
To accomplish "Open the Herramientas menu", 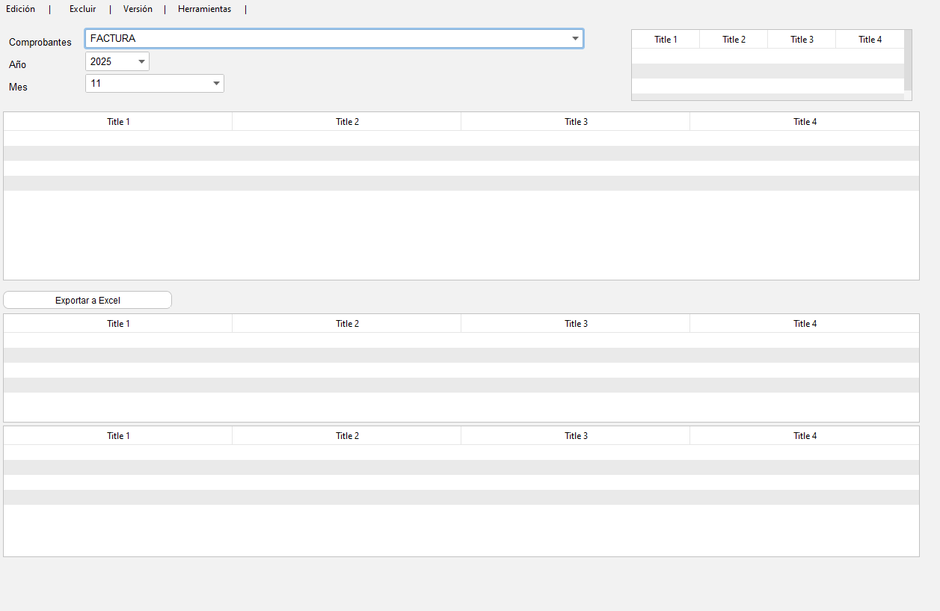I will [204, 9].
